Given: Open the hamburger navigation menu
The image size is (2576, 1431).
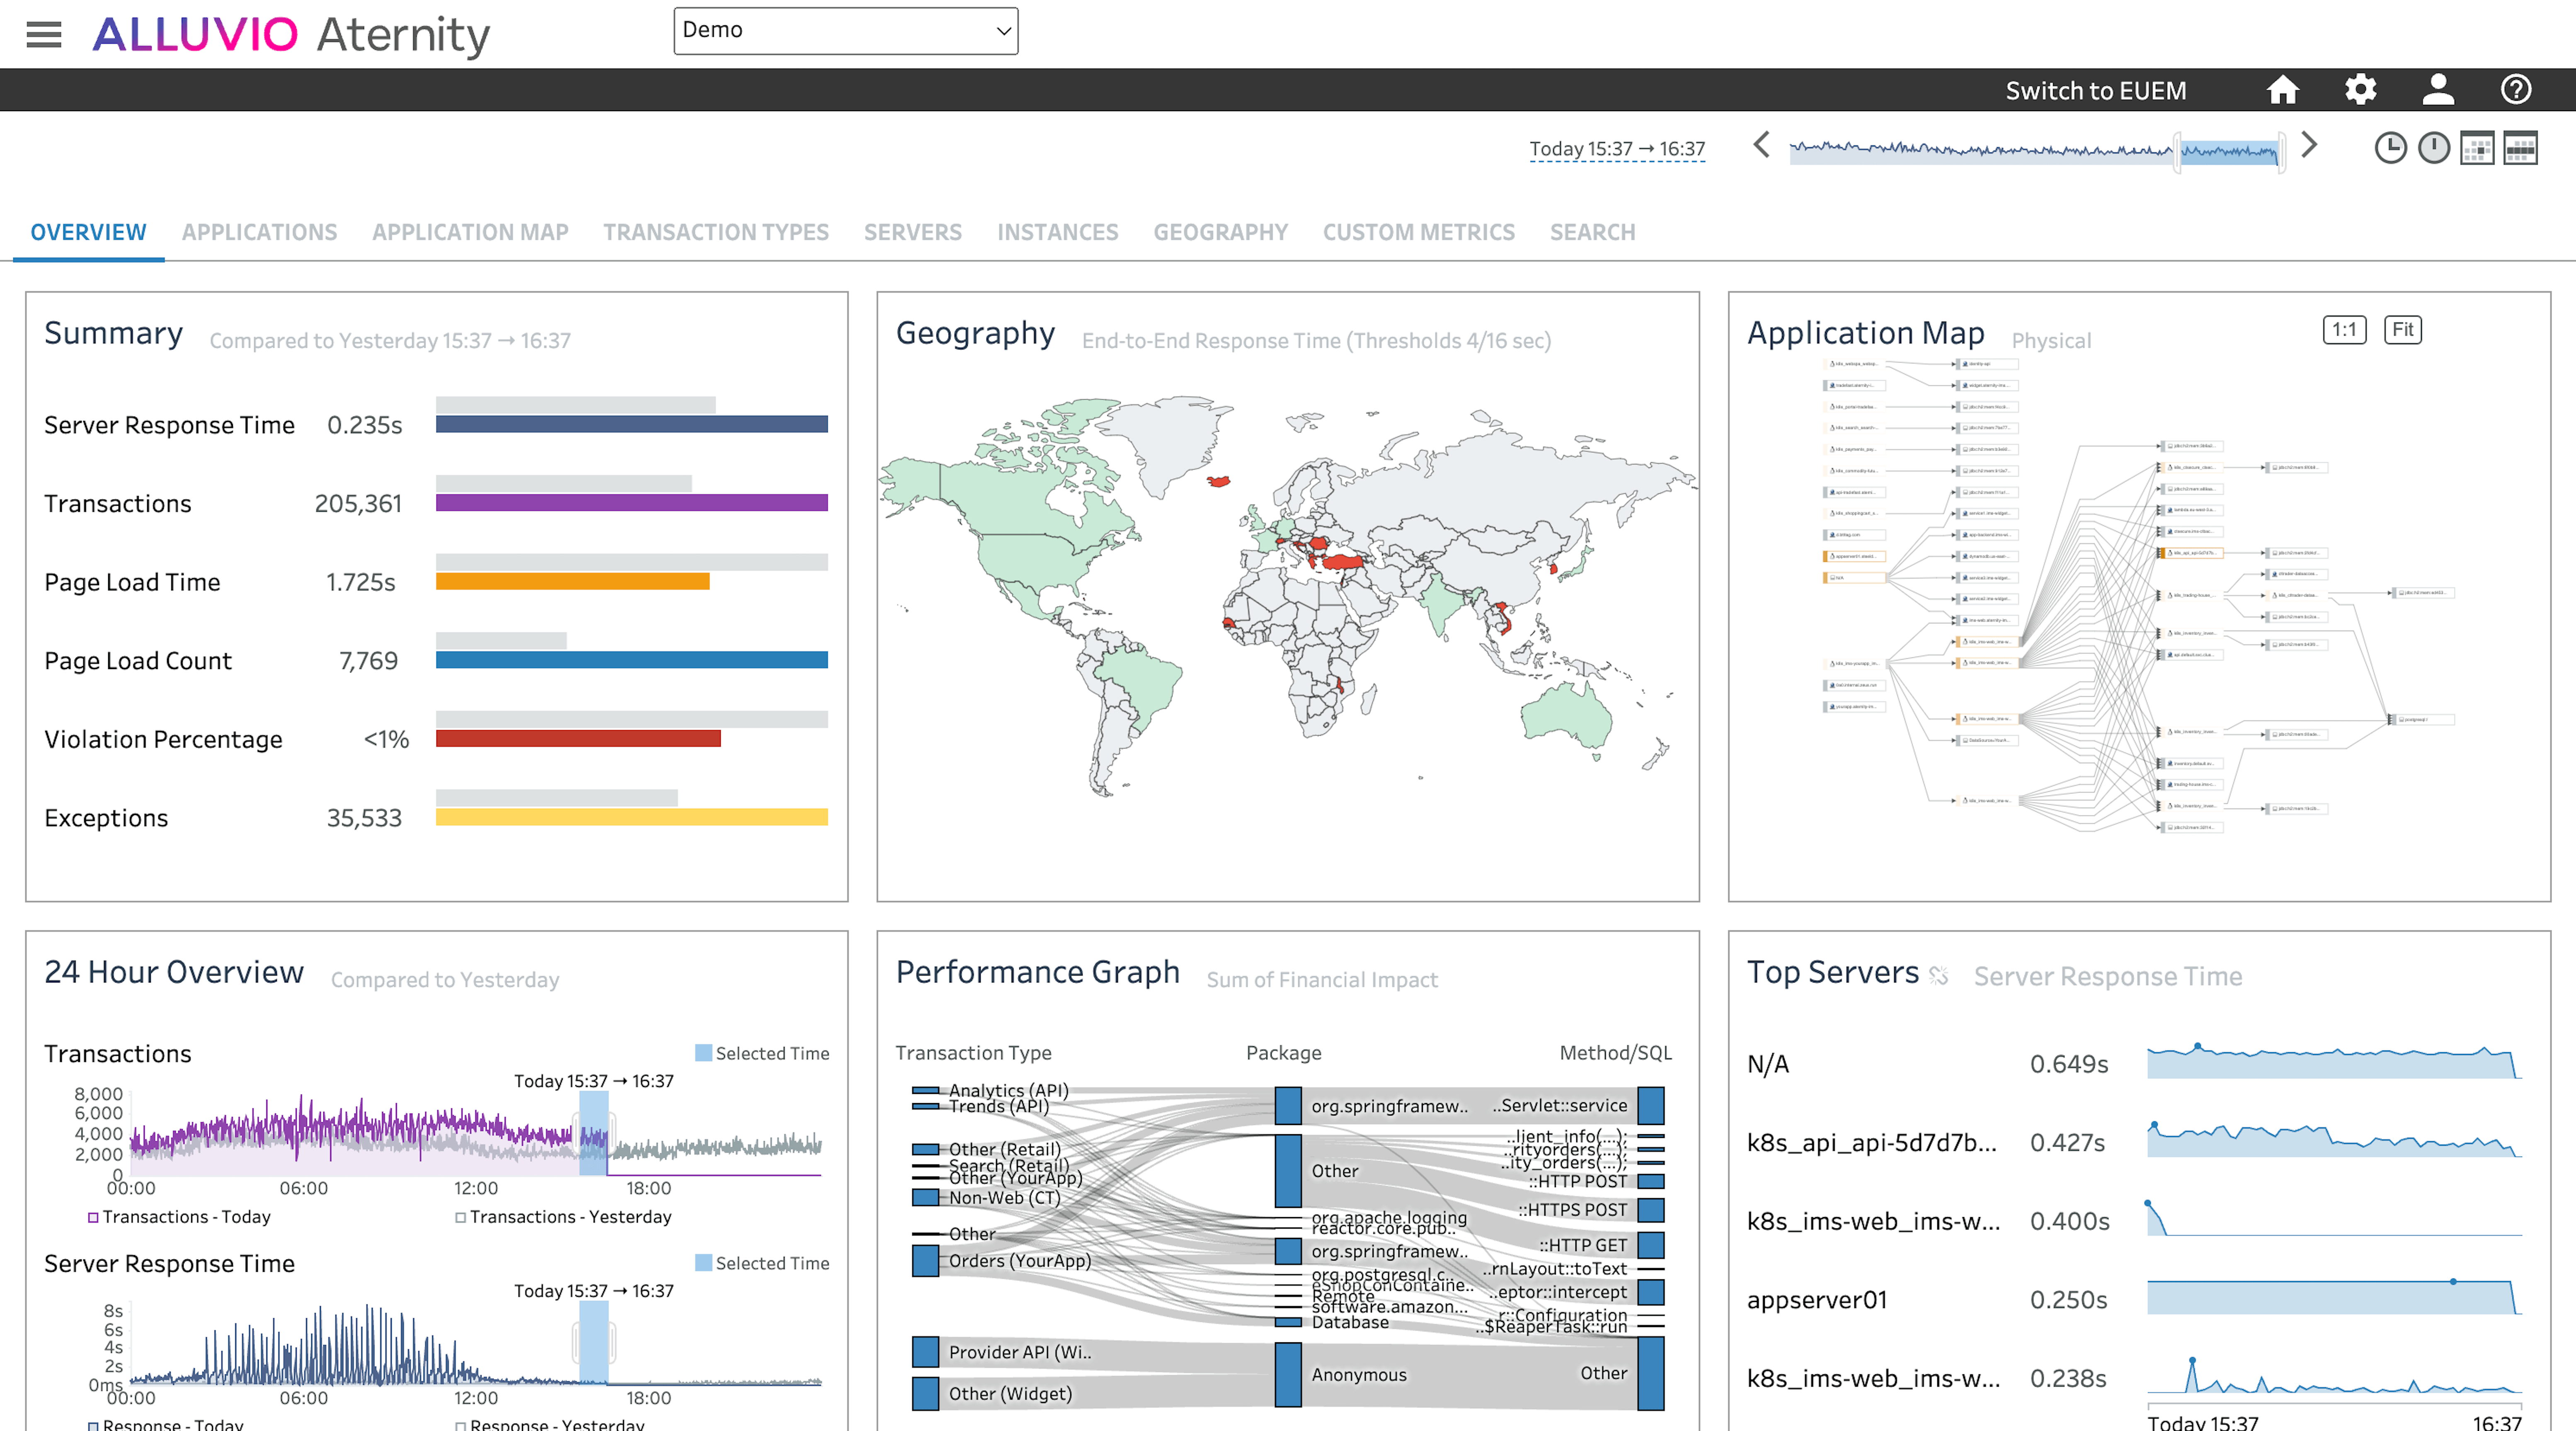Looking at the screenshot, I should coord(44,34).
